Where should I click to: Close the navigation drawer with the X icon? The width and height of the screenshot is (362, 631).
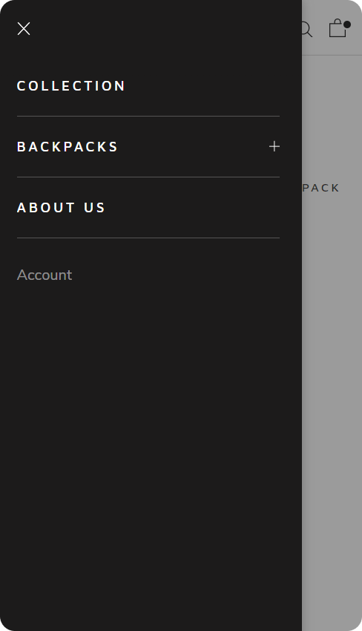[24, 28]
